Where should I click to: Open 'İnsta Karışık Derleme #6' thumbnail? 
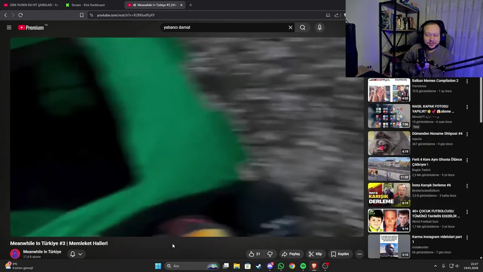[389, 195]
